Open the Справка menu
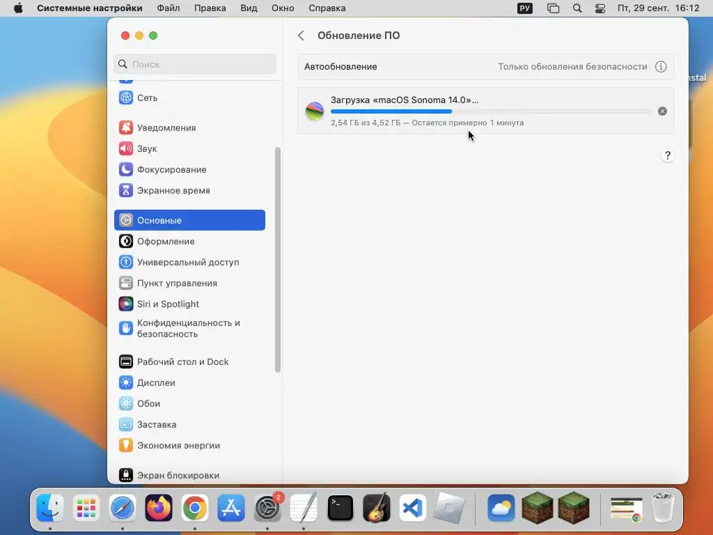713x535 pixels. [x=327, y=8]
